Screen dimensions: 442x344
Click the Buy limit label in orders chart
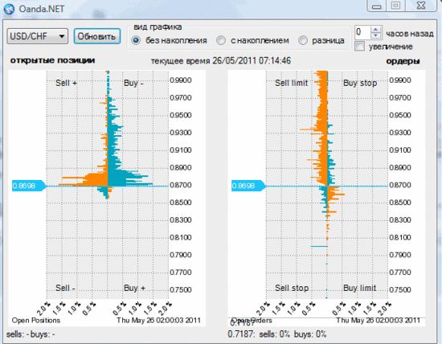click(360, 288)
